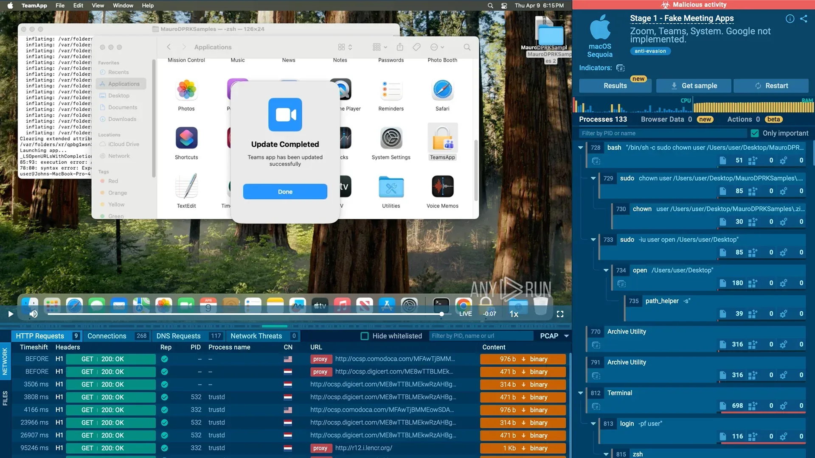Toggle video fullscreen mode
The width and height of the screenshot is (815, 458).
tap(560, 314)
